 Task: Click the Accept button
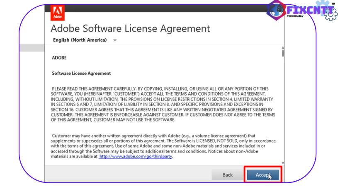pos(263,175)
